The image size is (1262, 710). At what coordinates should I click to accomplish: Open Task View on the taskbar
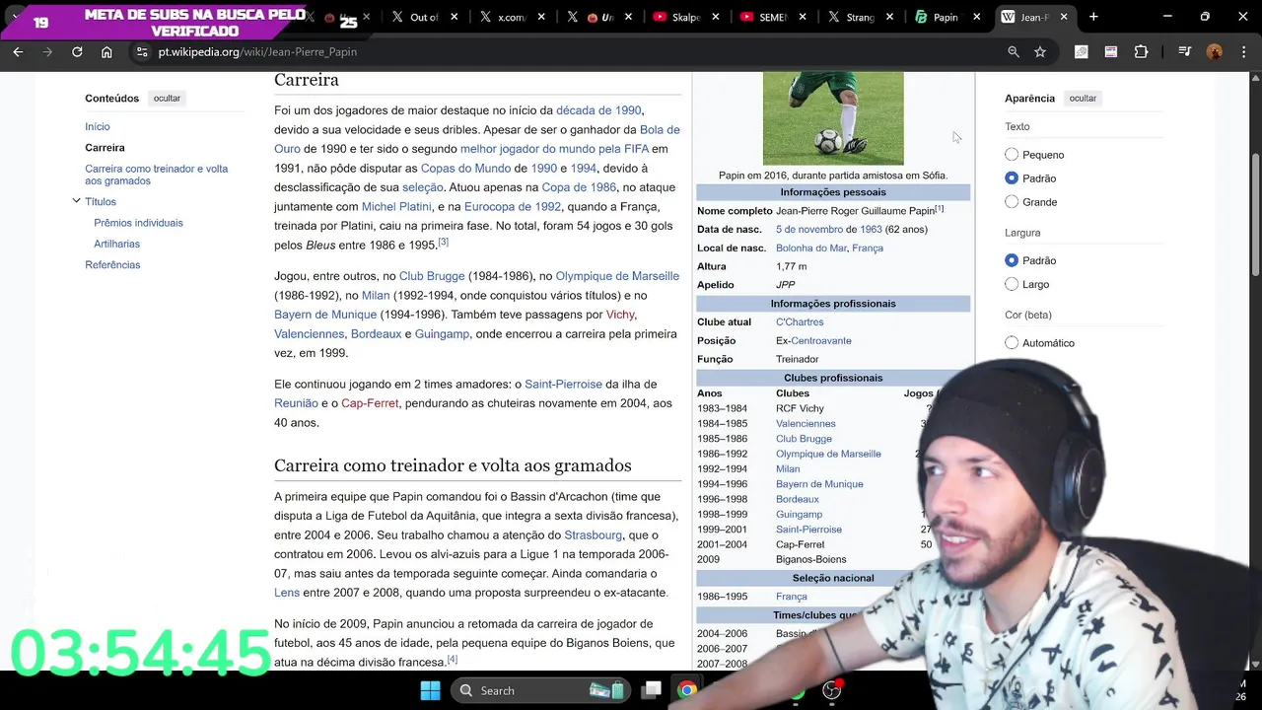[652, 690]
